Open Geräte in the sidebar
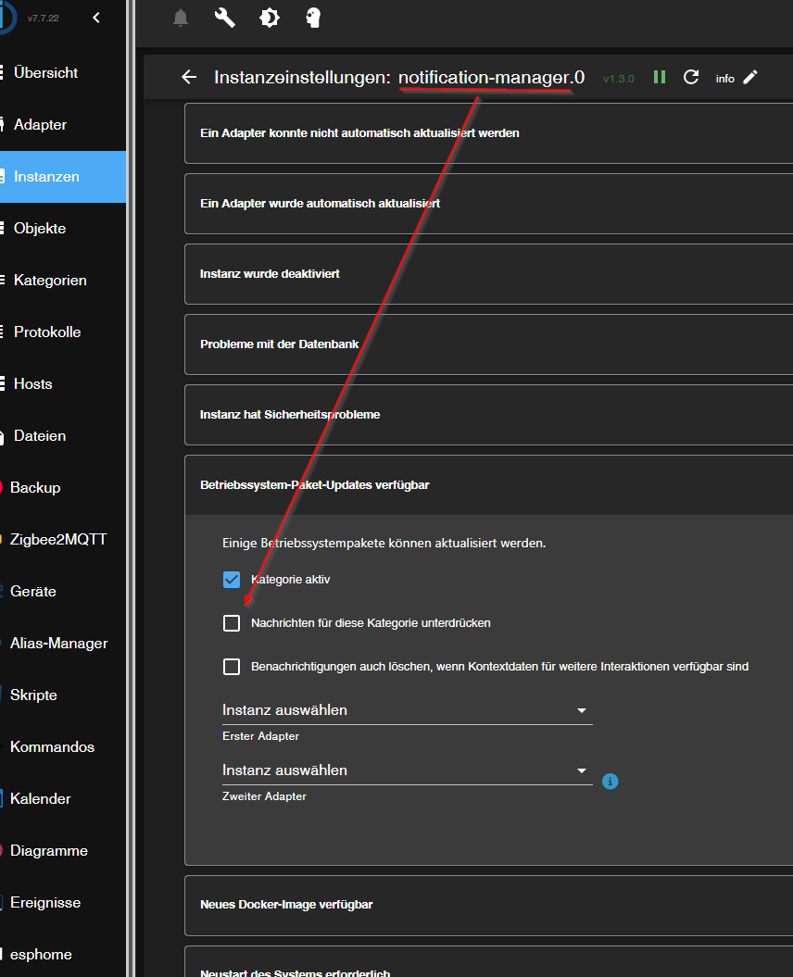Viewport: 793px width, 977px height. [x=63, y=592]
